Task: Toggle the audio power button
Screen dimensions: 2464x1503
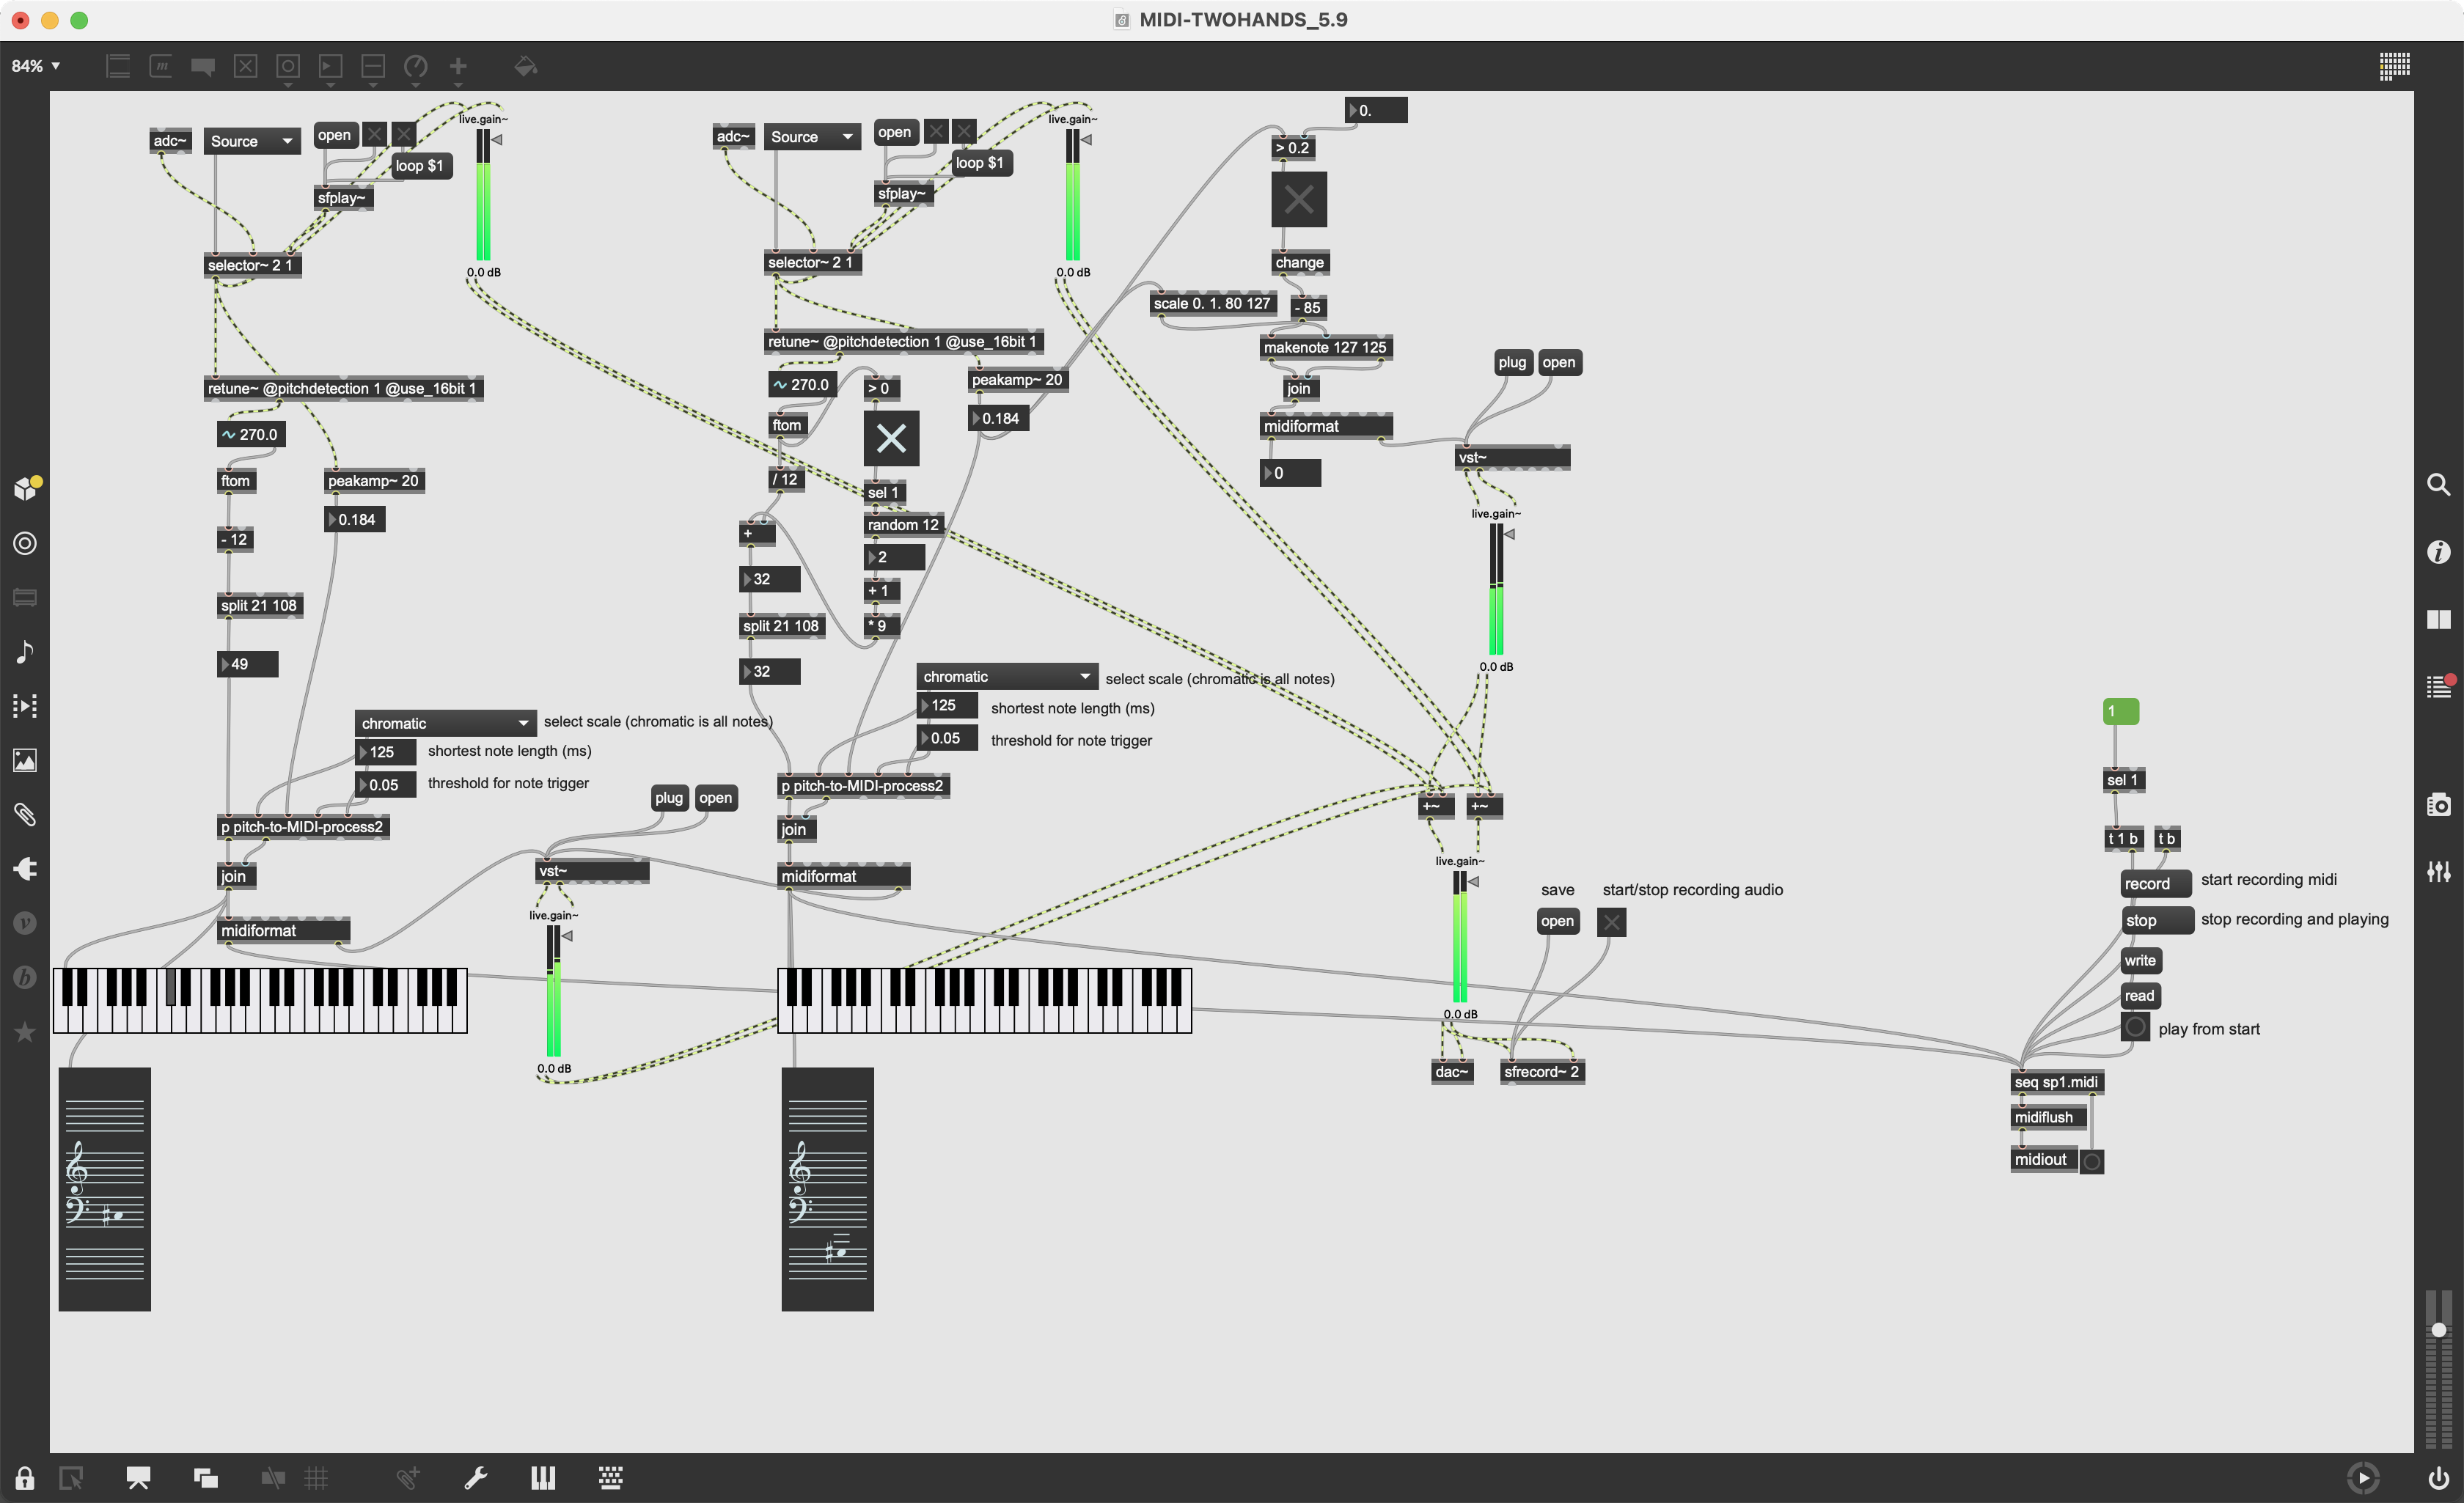Action: (2438, 1478)
